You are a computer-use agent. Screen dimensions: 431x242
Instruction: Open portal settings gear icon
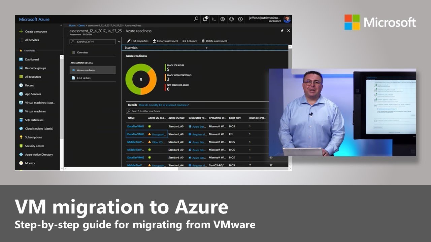click(x=223, y=19)
